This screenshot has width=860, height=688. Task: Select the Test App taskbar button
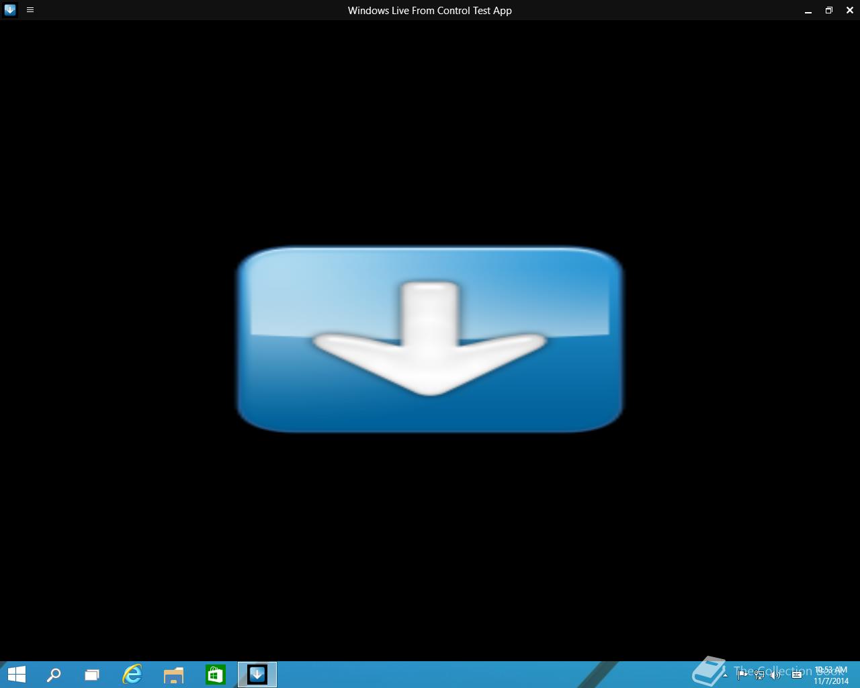pyautogui.click(x=257, y=675)
